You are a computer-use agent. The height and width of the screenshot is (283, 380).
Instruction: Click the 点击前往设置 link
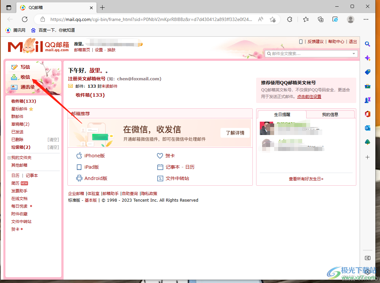click(x=309, y=97)
